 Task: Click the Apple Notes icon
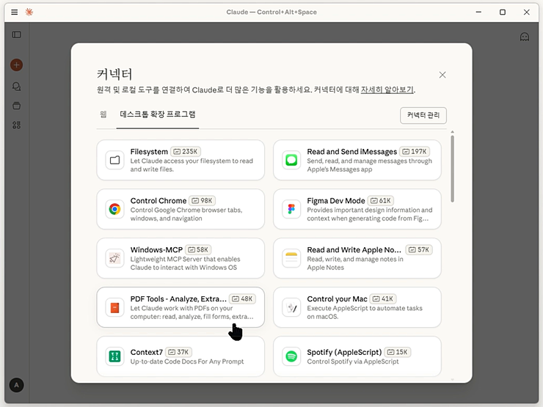click(x=291, y=258)
